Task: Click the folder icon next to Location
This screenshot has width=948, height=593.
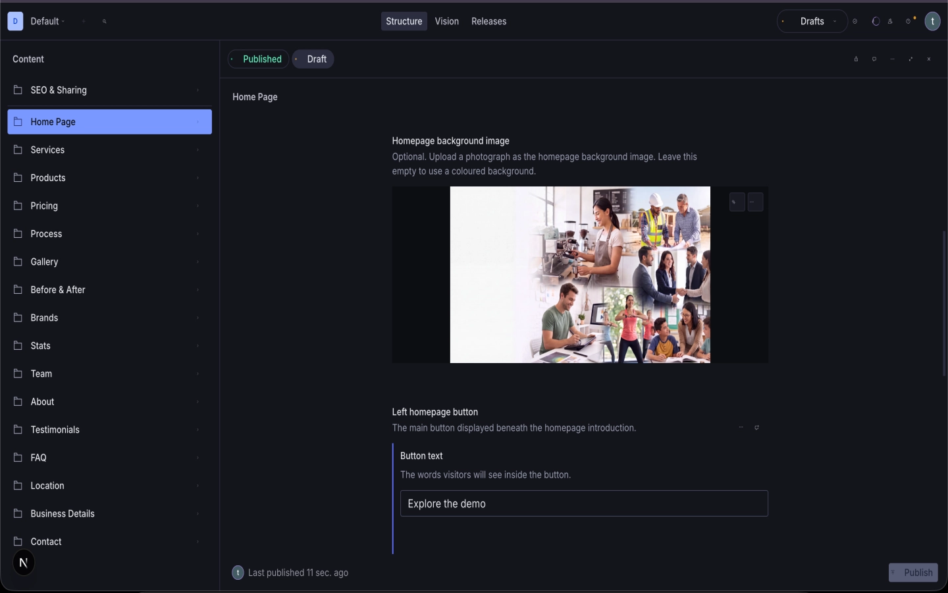Action: pos(18,485)
